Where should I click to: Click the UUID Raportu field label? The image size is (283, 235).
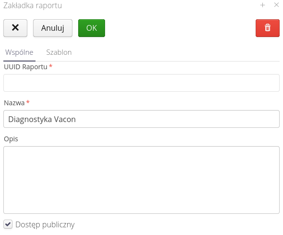click(25, 67)
